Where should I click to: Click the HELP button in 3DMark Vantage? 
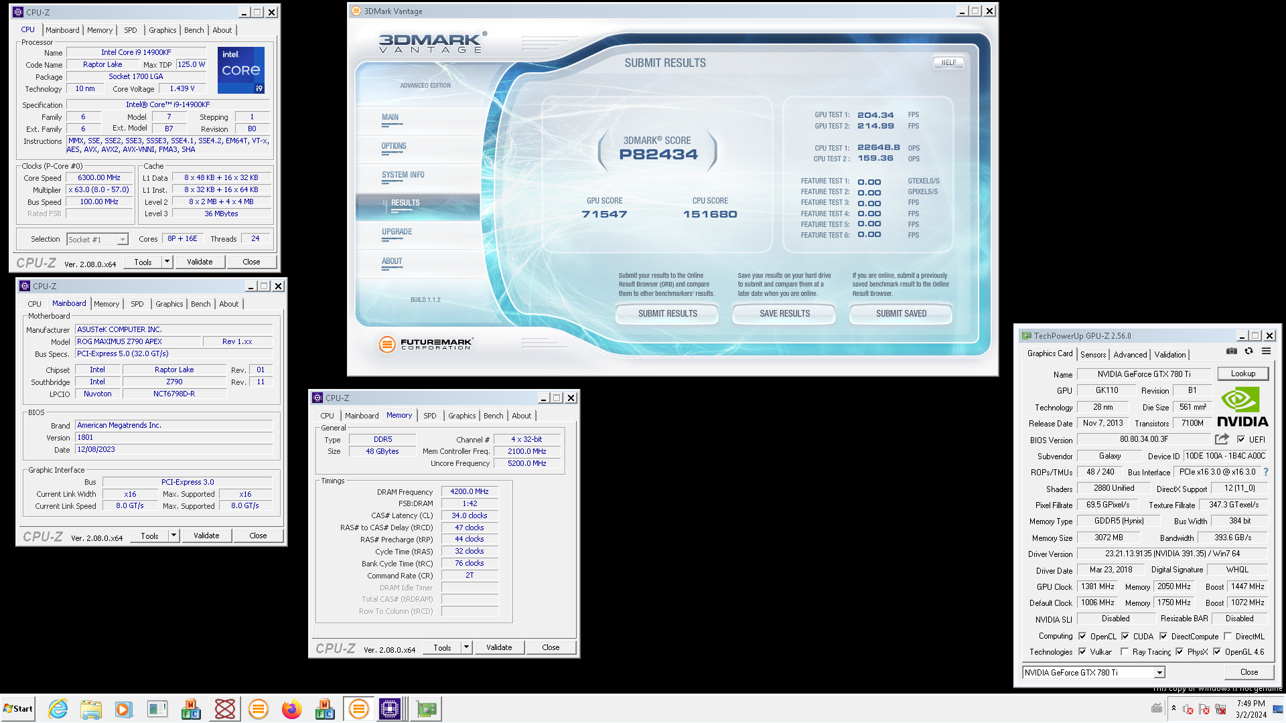[948, 63]
